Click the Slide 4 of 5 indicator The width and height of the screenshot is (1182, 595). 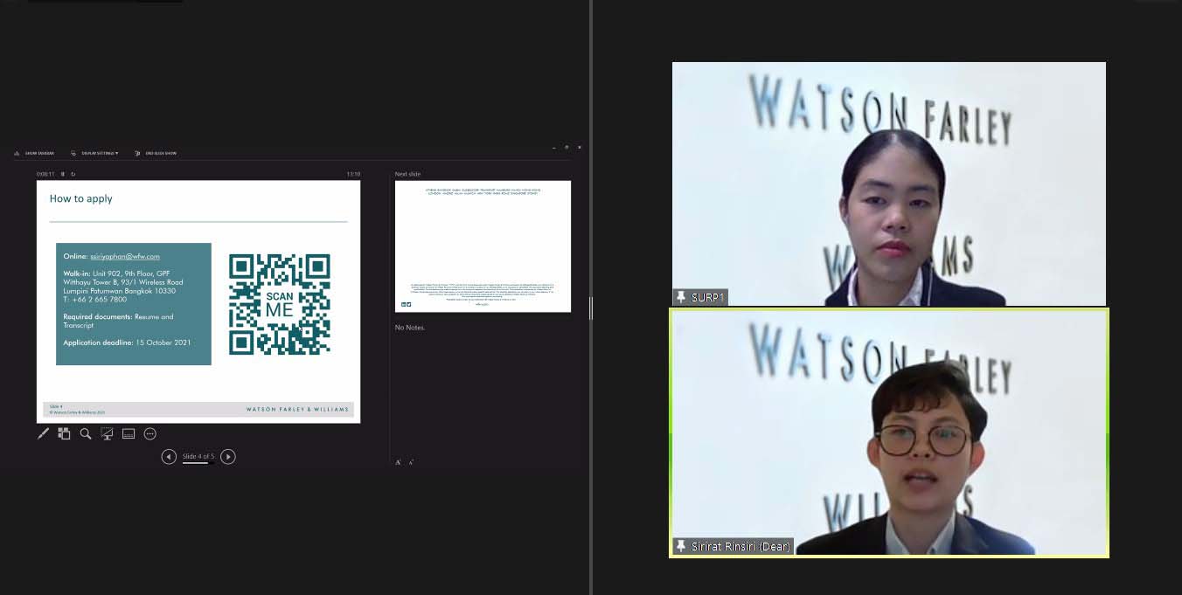click(198, 456)
